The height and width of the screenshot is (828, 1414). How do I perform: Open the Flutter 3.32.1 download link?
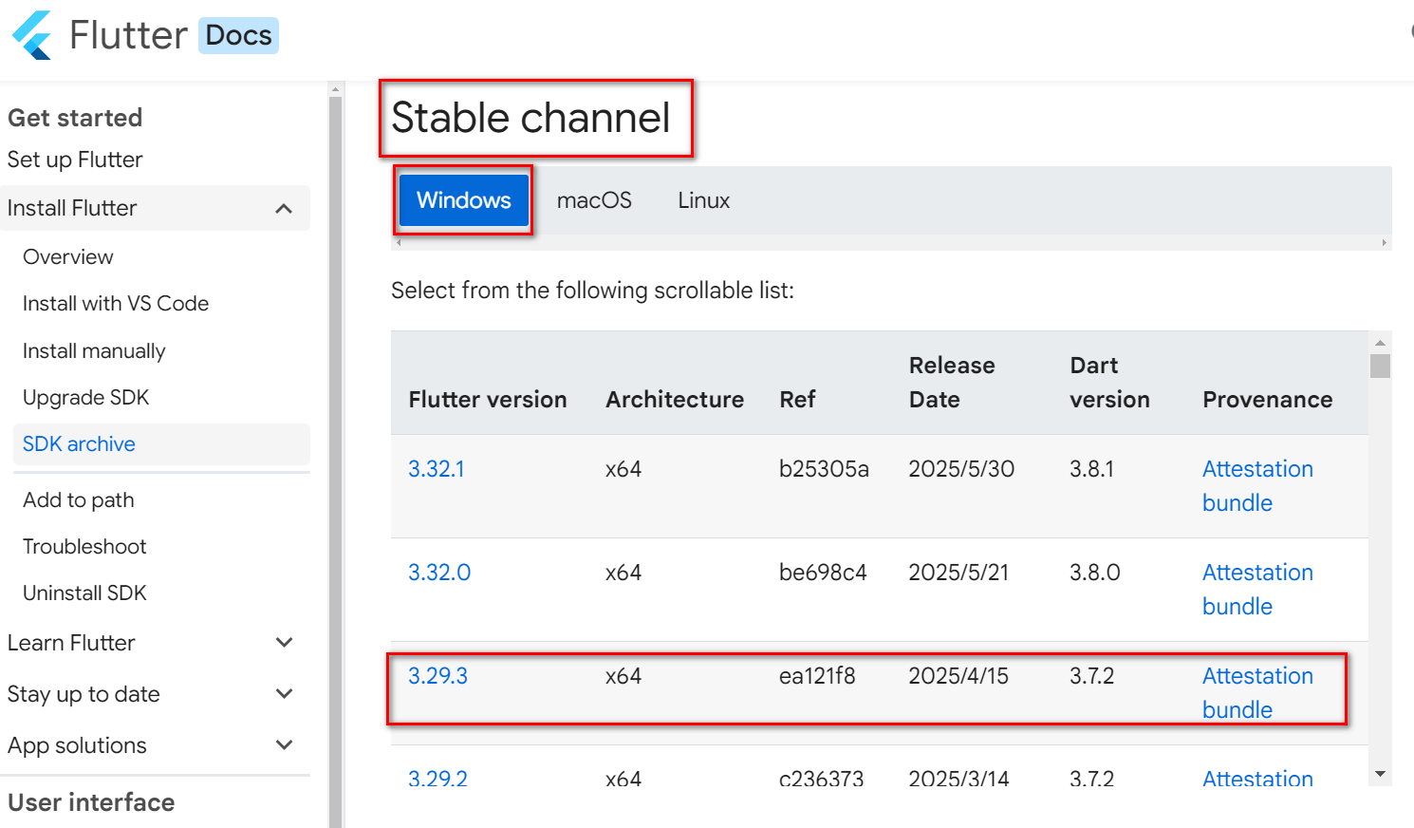pos(437,468)
